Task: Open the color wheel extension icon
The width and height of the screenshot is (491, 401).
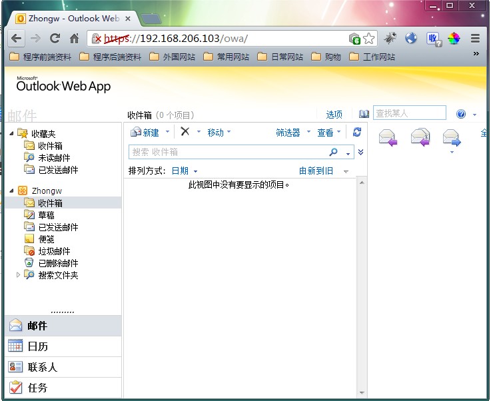Action: click(x=454, y=39)
